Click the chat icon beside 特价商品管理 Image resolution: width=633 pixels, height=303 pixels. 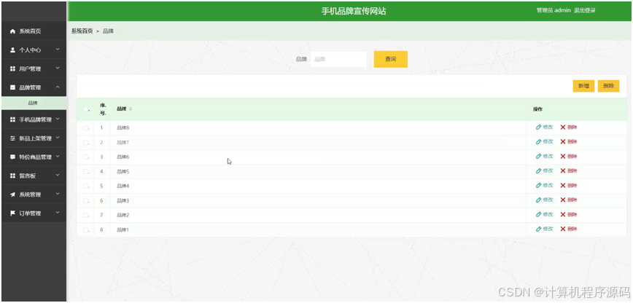click(12, 157)
